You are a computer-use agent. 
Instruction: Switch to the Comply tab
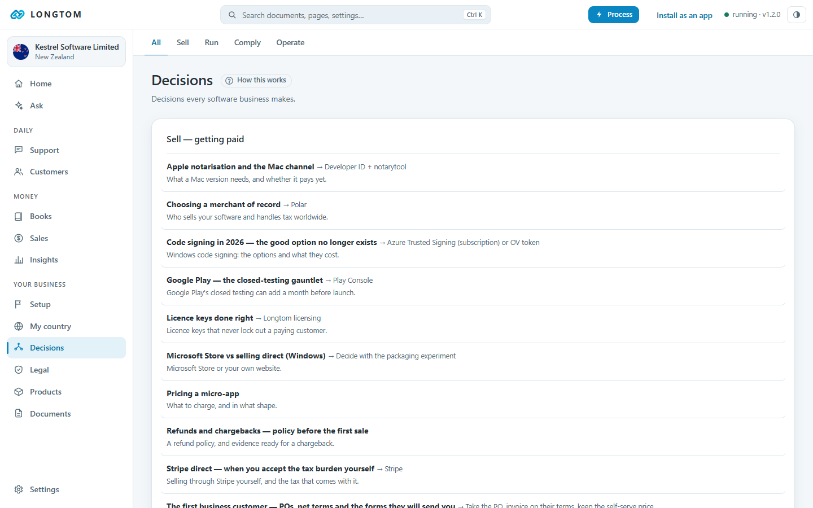tap(247, 42)
